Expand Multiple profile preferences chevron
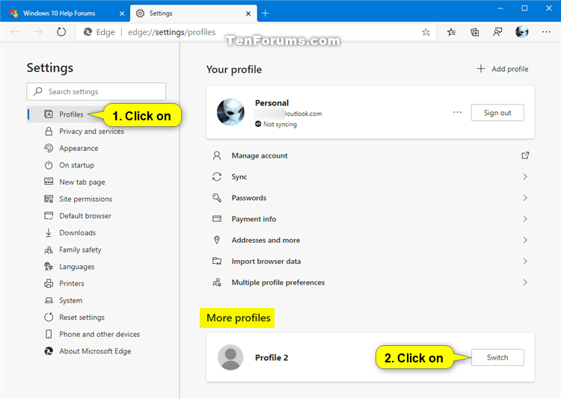Image resolution: width=561 pixels, height=399 pixels. coord(525,282)
